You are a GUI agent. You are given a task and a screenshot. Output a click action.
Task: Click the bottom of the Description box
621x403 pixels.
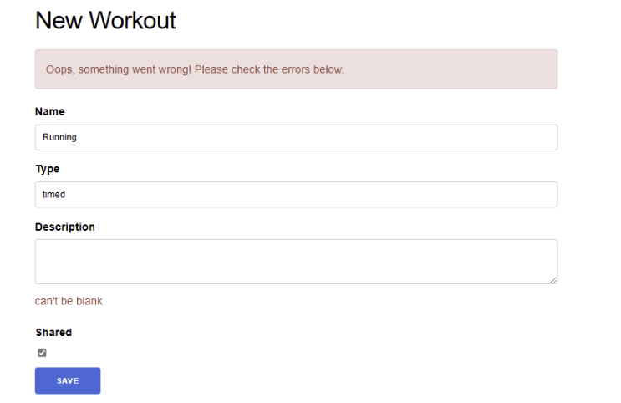[x=296, y=277]
